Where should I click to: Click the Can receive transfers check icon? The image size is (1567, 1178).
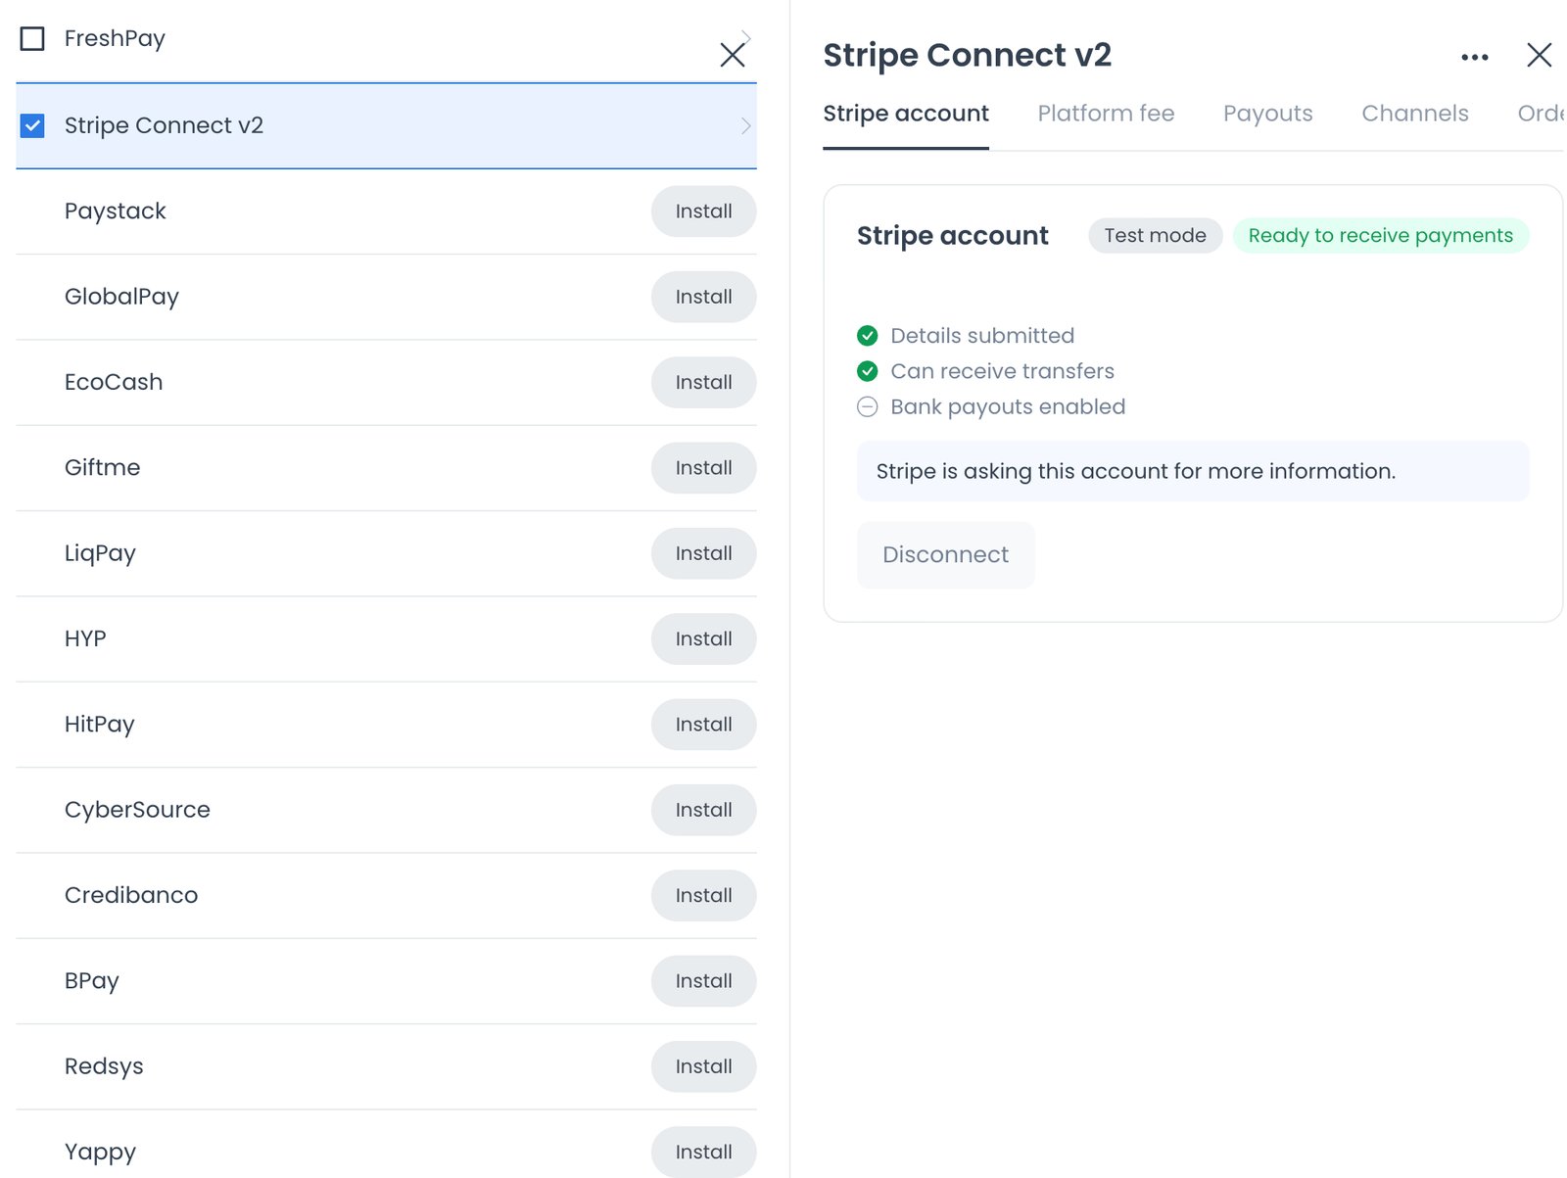pyautogui.click(x=867, y=371)
